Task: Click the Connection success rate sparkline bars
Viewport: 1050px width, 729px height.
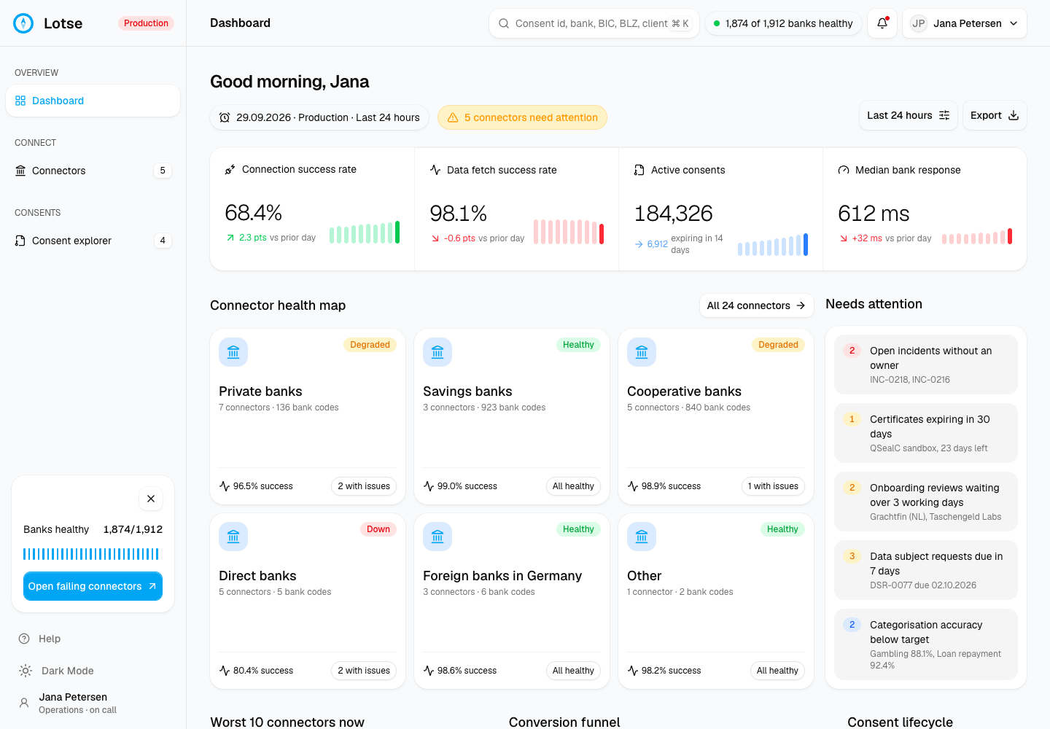Action: pyautogui.click(x=365, y=233)
